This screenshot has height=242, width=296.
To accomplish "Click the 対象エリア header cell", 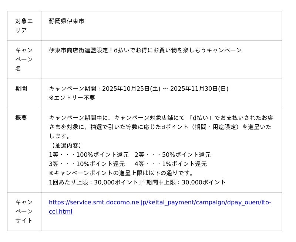I will click(24, 26).
